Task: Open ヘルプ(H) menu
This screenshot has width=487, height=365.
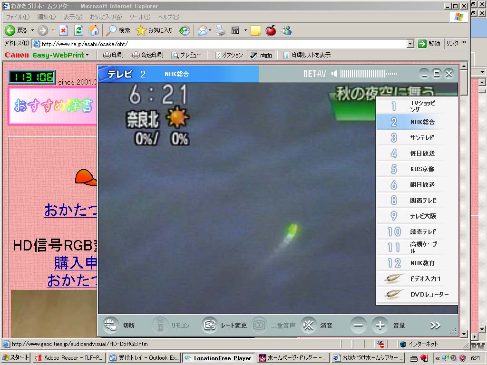Action: [x=168, y=17]
